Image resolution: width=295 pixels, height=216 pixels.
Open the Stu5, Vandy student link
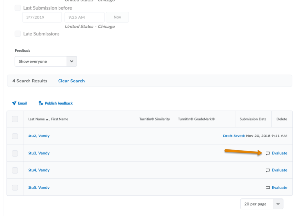pos(39,188)
